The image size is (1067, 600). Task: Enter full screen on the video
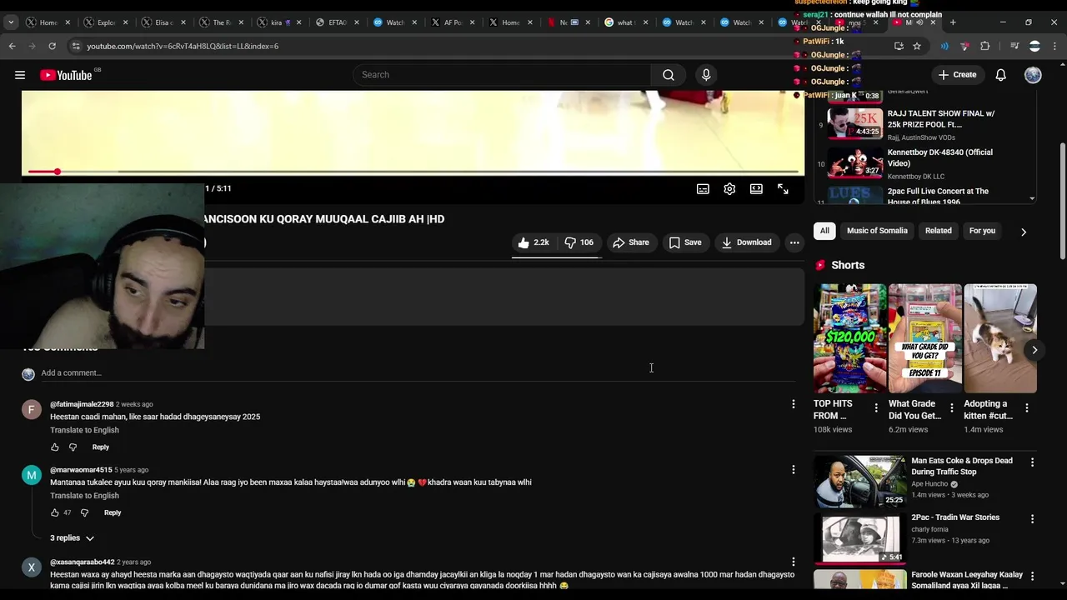coord(783,189)
